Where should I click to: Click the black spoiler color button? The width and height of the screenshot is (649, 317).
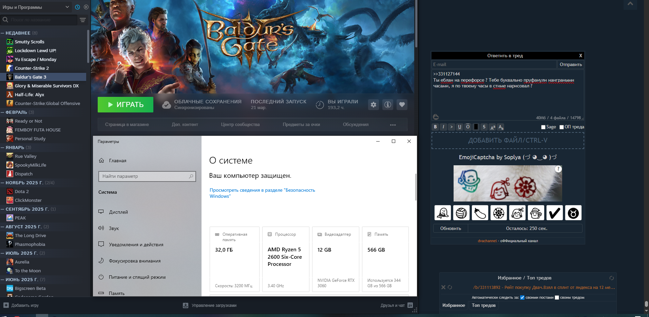(476, 127)
